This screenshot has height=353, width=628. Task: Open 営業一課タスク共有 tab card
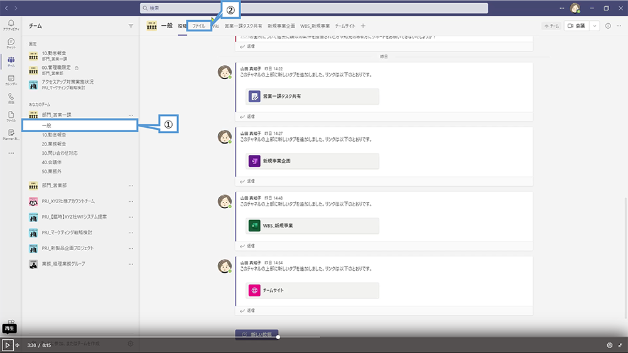(312, 97)
